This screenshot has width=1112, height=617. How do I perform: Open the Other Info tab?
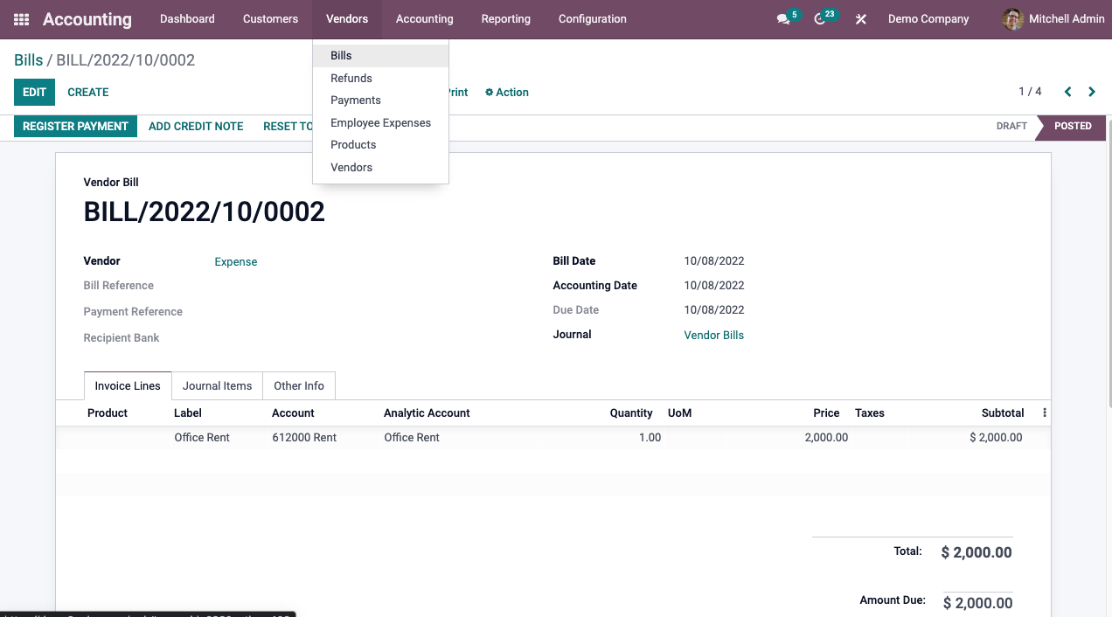point(299,386)
